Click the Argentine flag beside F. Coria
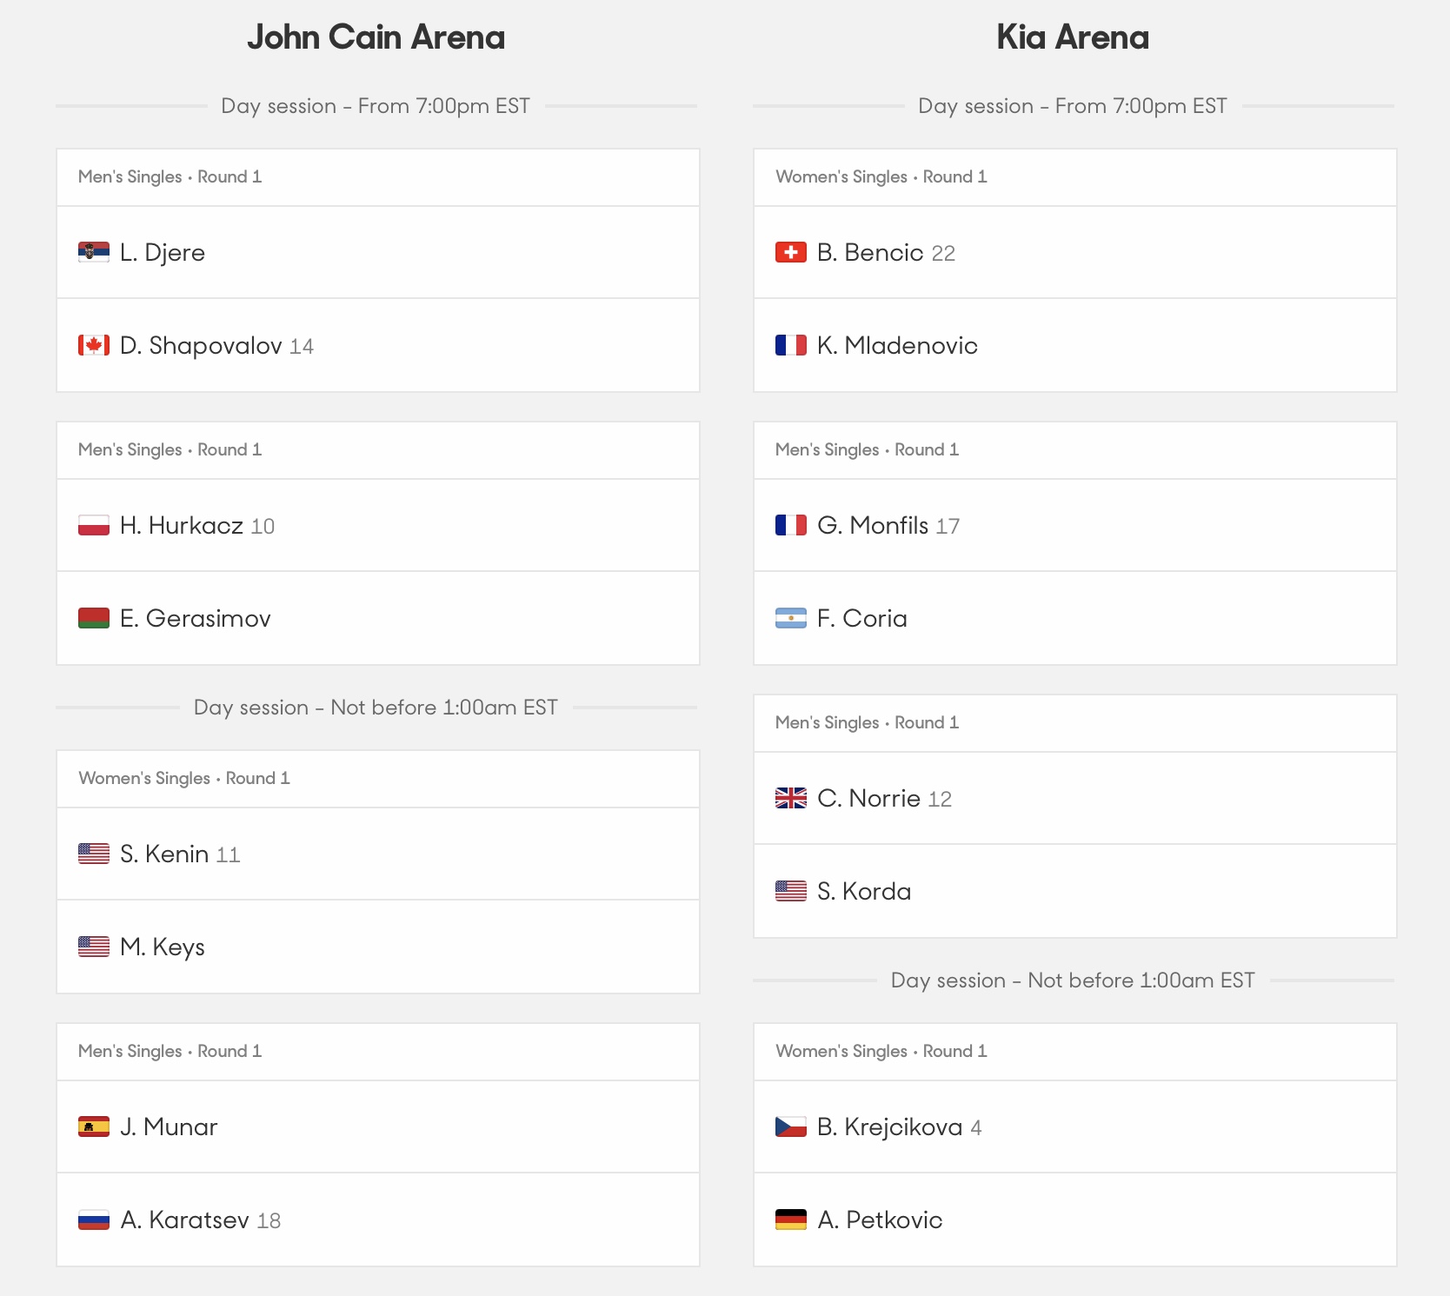Screen dimensions: 1450x1296 [x=791, y=618]
